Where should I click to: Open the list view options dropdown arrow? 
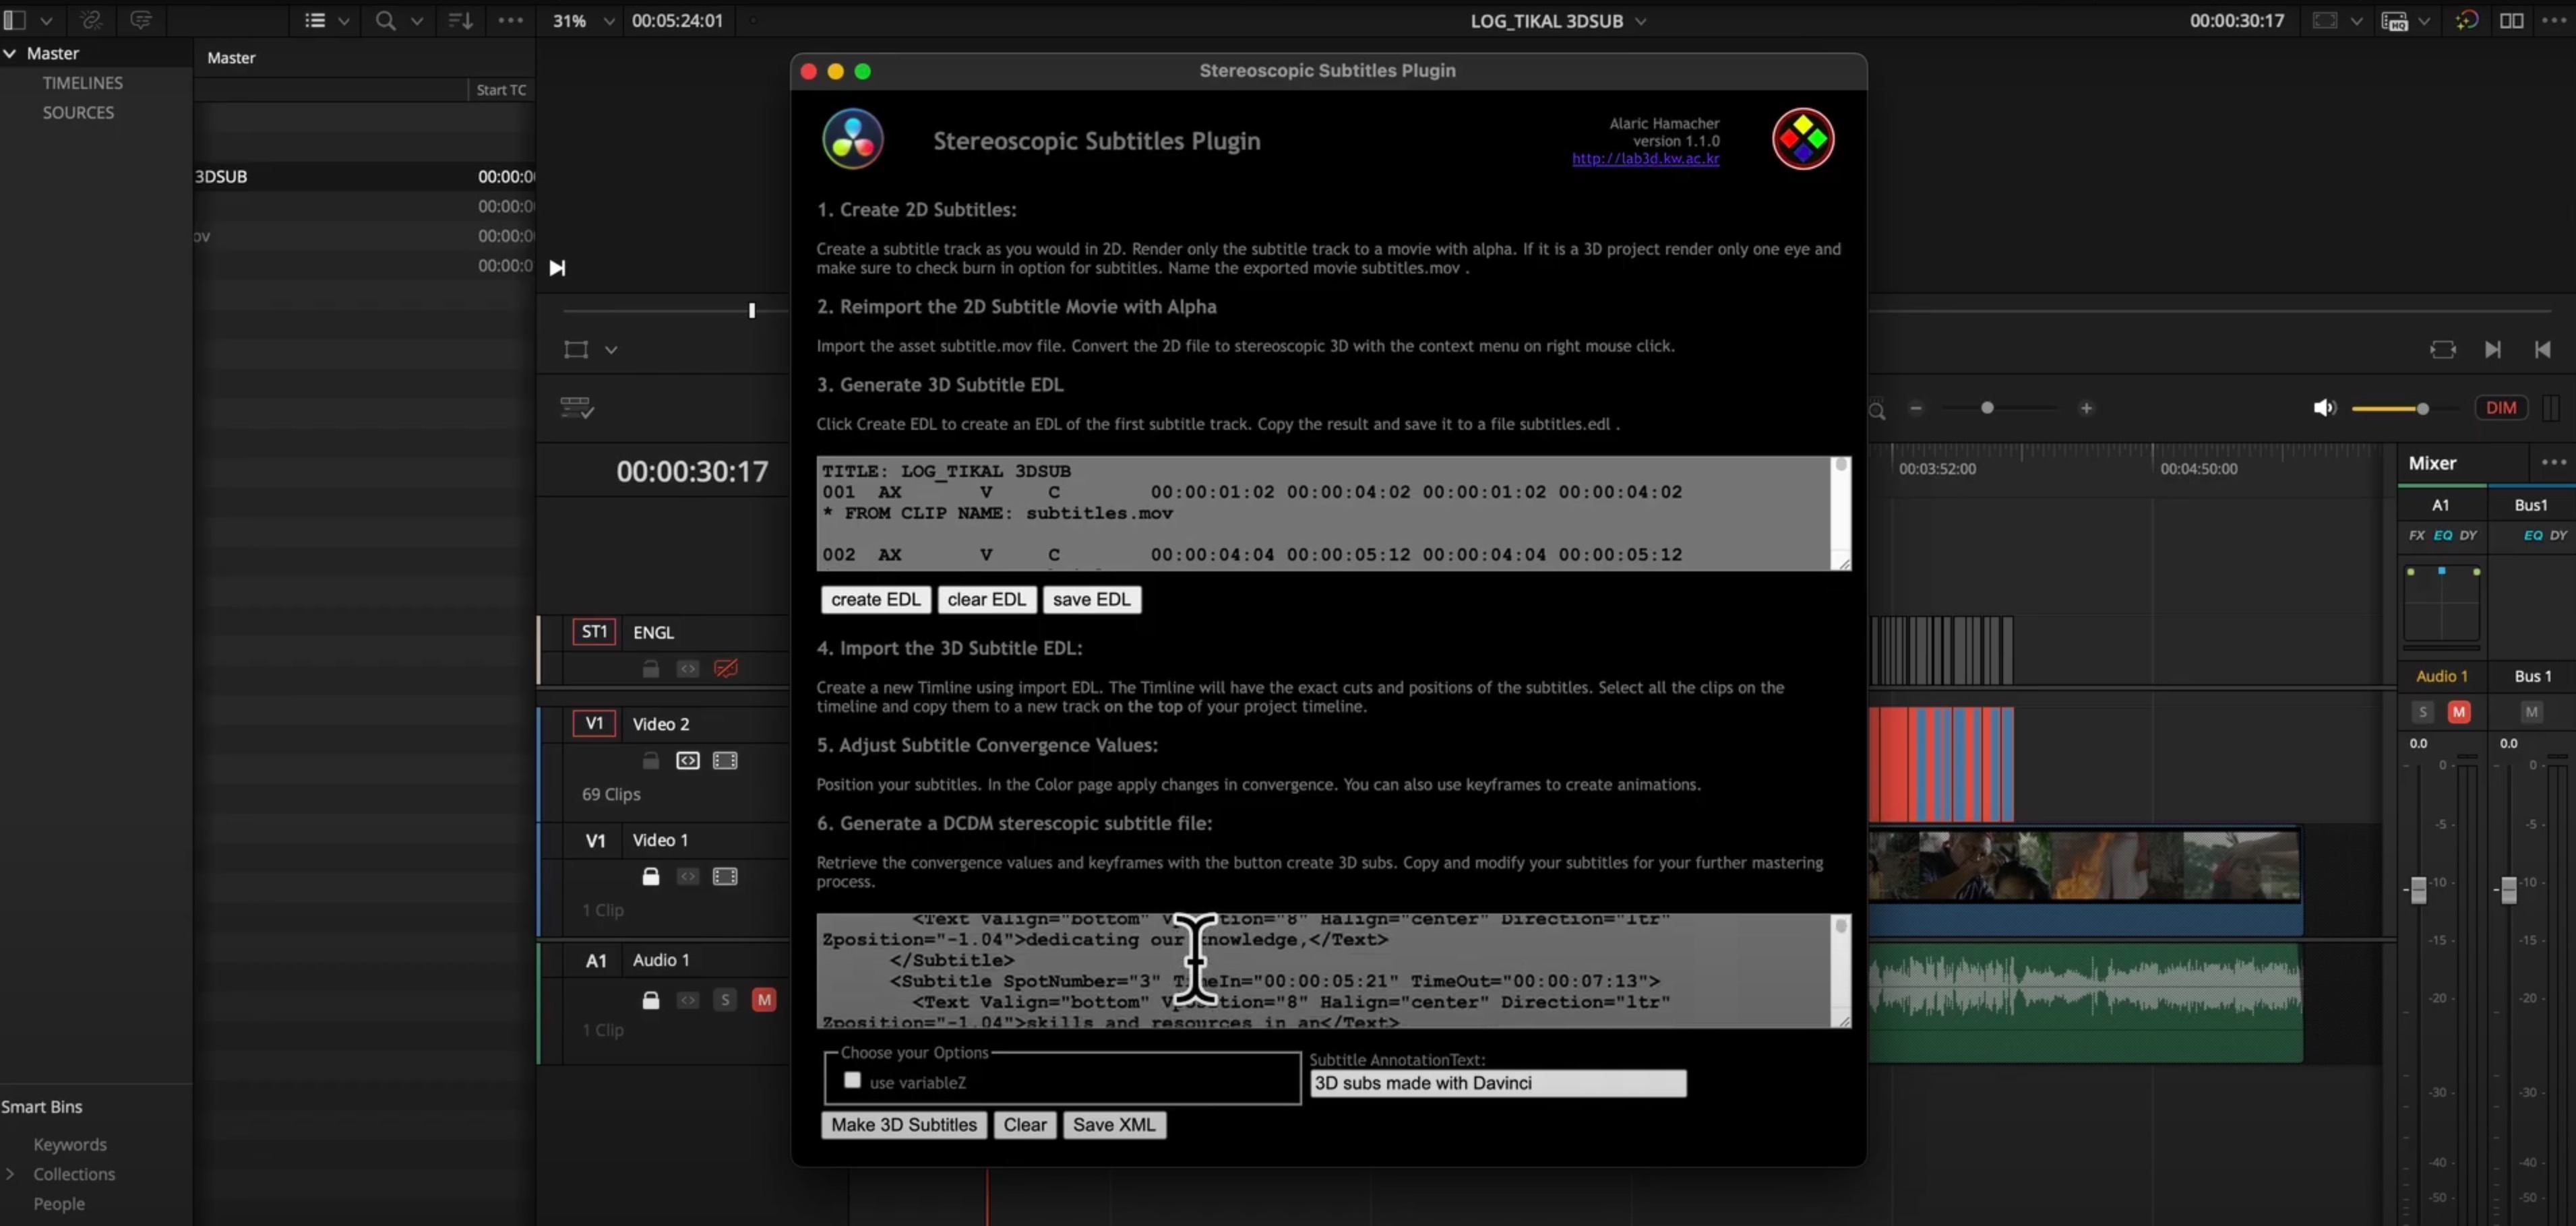pyautogui.click(x=344, y=21)
